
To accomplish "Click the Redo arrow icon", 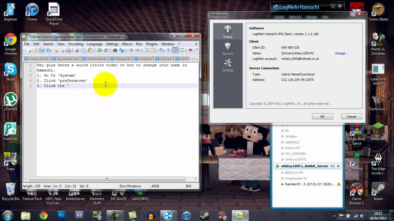I will 106,50.
